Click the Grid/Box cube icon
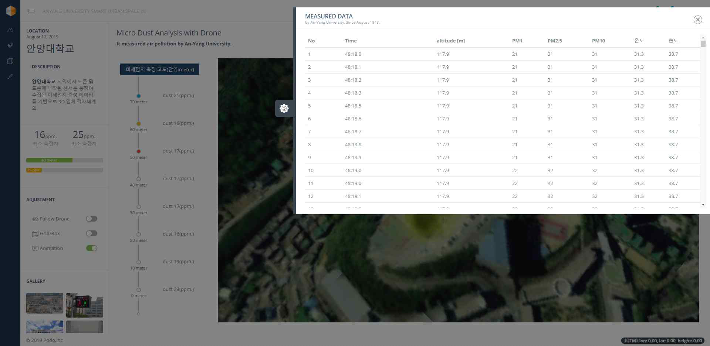710x346 pixels. click(x=35, y=234)
